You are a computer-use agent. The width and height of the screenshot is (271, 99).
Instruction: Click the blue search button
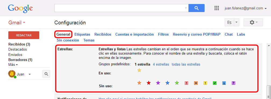197,8
